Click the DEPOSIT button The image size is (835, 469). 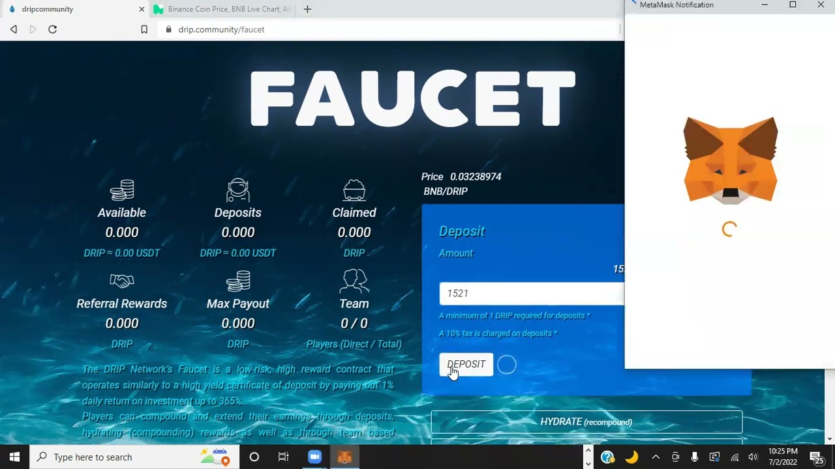466,364
